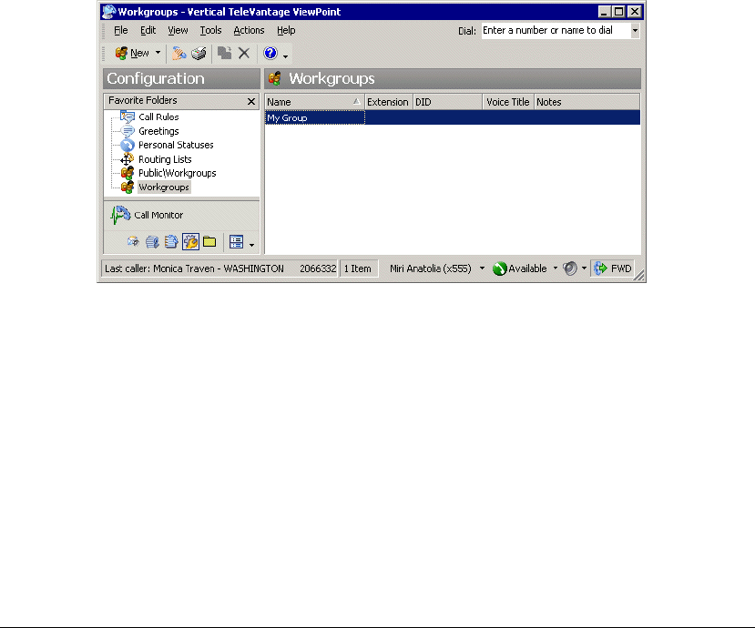The image size is (755, 628).
Task: Sort by the Voice Title column header
Action: (508, 102)
